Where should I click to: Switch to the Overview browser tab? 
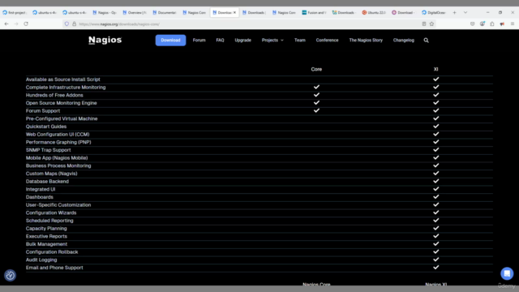tap(135, 13)
